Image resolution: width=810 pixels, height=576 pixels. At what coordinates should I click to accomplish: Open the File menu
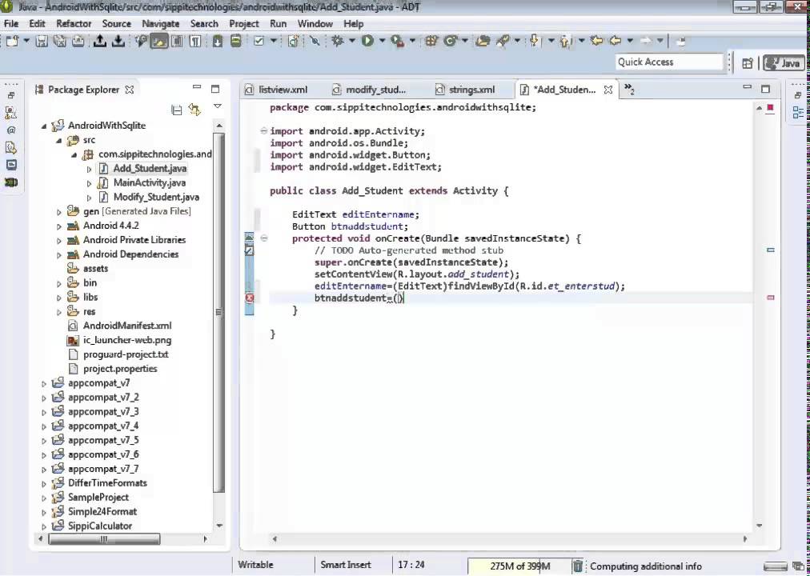(11, 24)
